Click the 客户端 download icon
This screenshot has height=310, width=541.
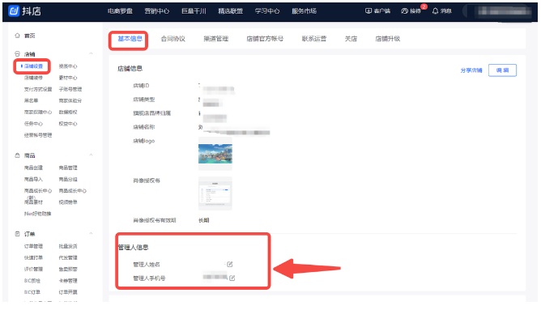pyautogui.click(x=368, y=11)
